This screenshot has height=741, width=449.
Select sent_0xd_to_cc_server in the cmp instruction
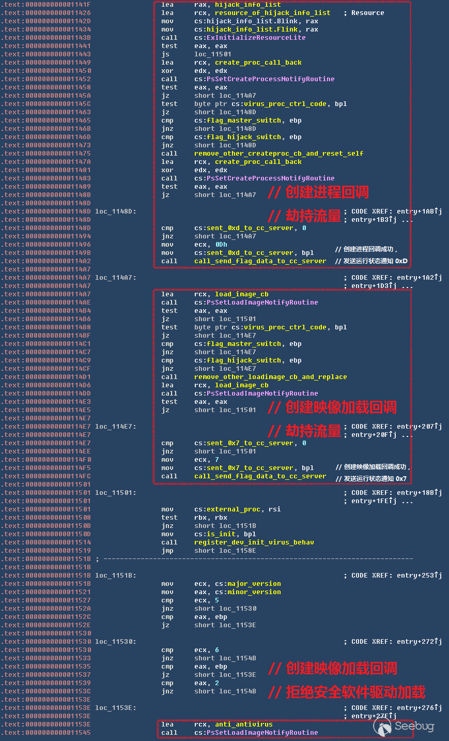tap(250, 228)
